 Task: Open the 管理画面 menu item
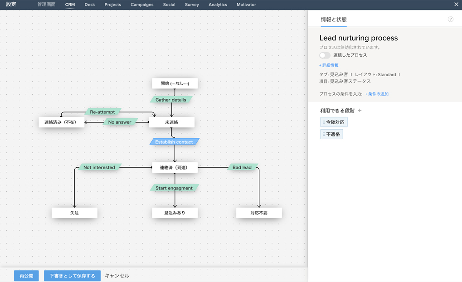(x=46, y=5)
